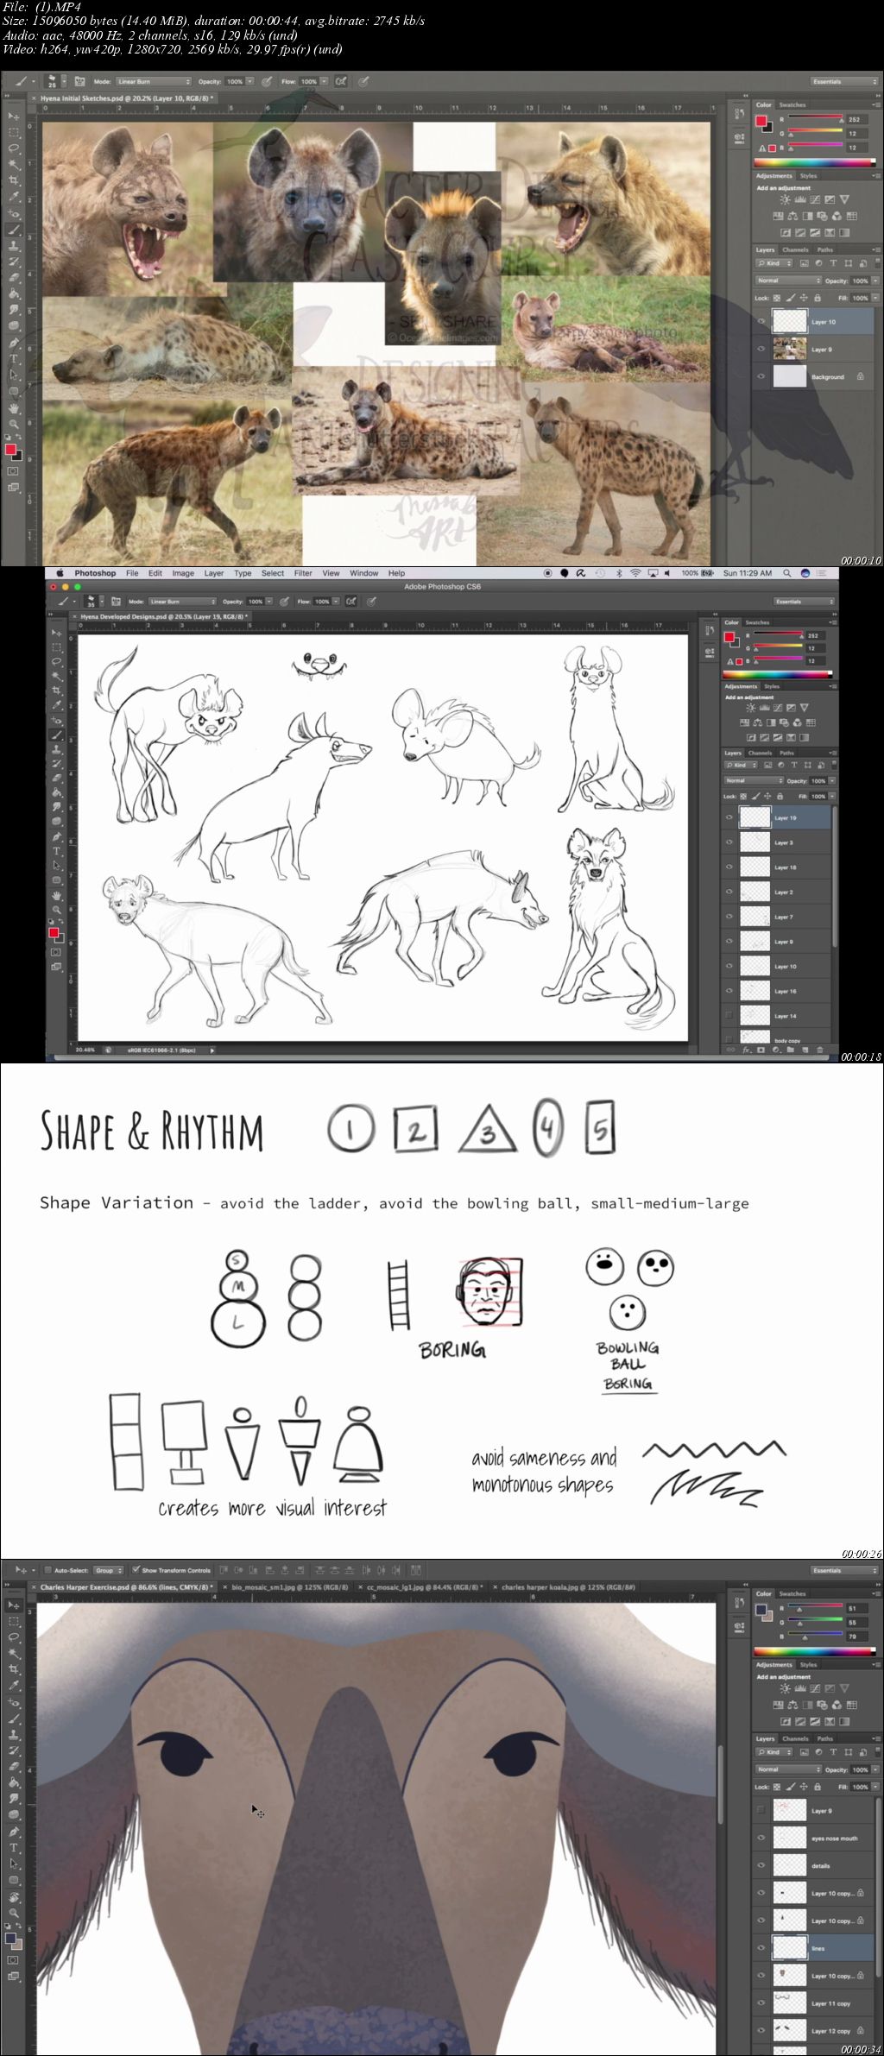
Task: Open Mode Linear Burn dropdown in Hyena Initial Sketches window
Action: 153,81
